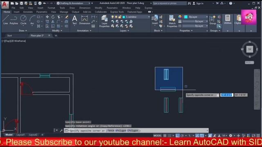This screenshot has width=262, height=147.
Task: Toggle object snap tracking in status bar
Action: click(197, 136)
